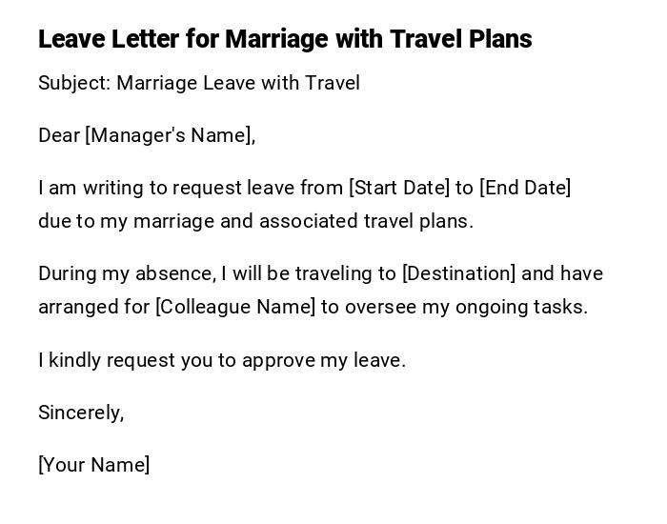Select the [End Date] placeholder
Image resolution: width=667 pixels, height=524 pixels.
(525, 188)
